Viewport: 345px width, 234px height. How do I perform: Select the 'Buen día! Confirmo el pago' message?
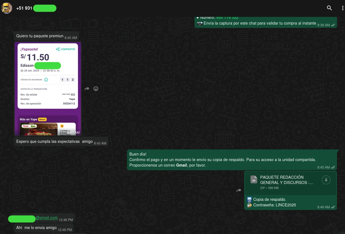(x=222, y=160)
